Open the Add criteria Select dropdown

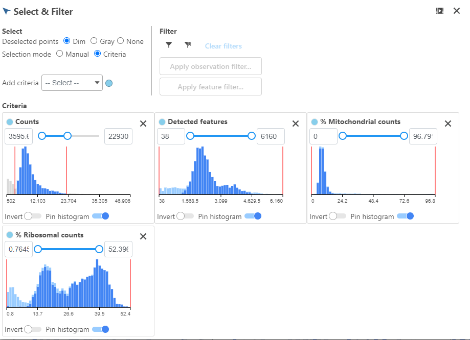[x=72, y=83]
